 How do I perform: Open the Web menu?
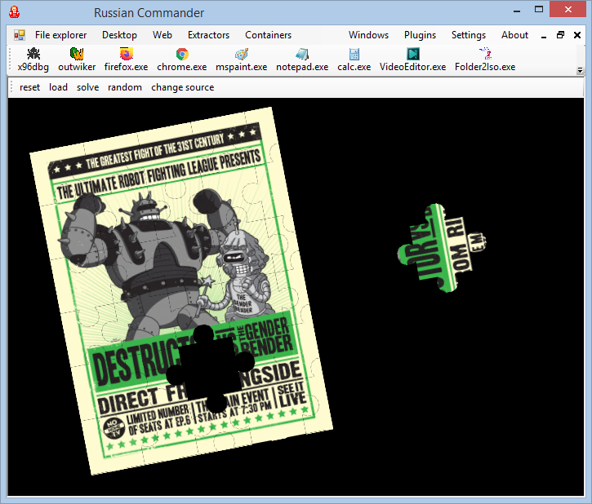162,35
